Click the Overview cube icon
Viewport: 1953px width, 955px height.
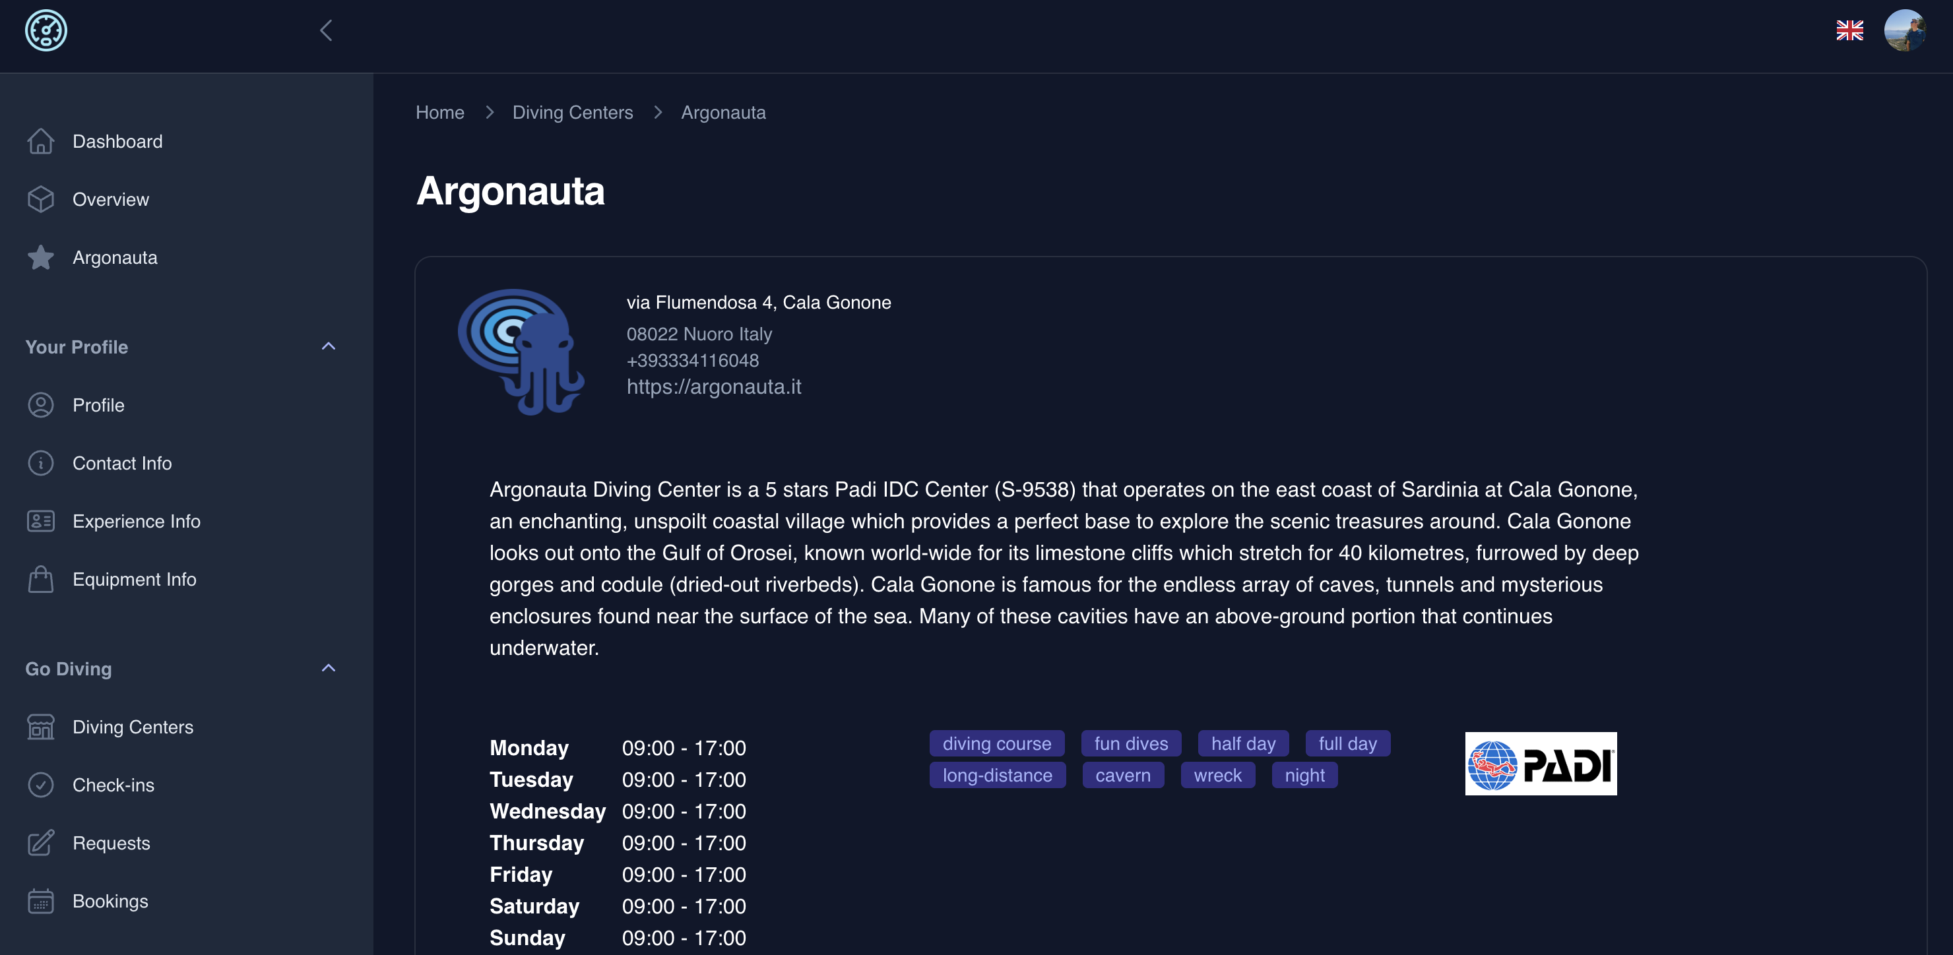tap(40, 199)
